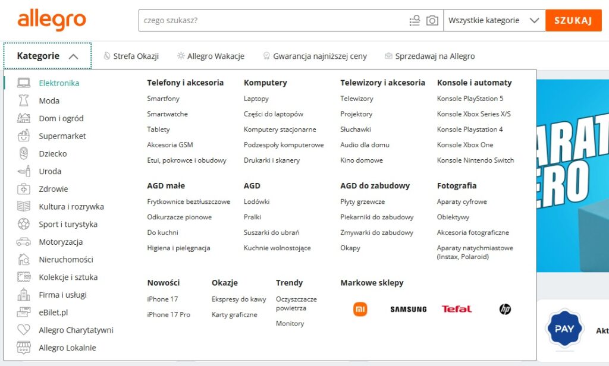The height and width of the screenshot is (366, 609).
Task: Select Elektronika in the category list
Action: coord(59,83)
